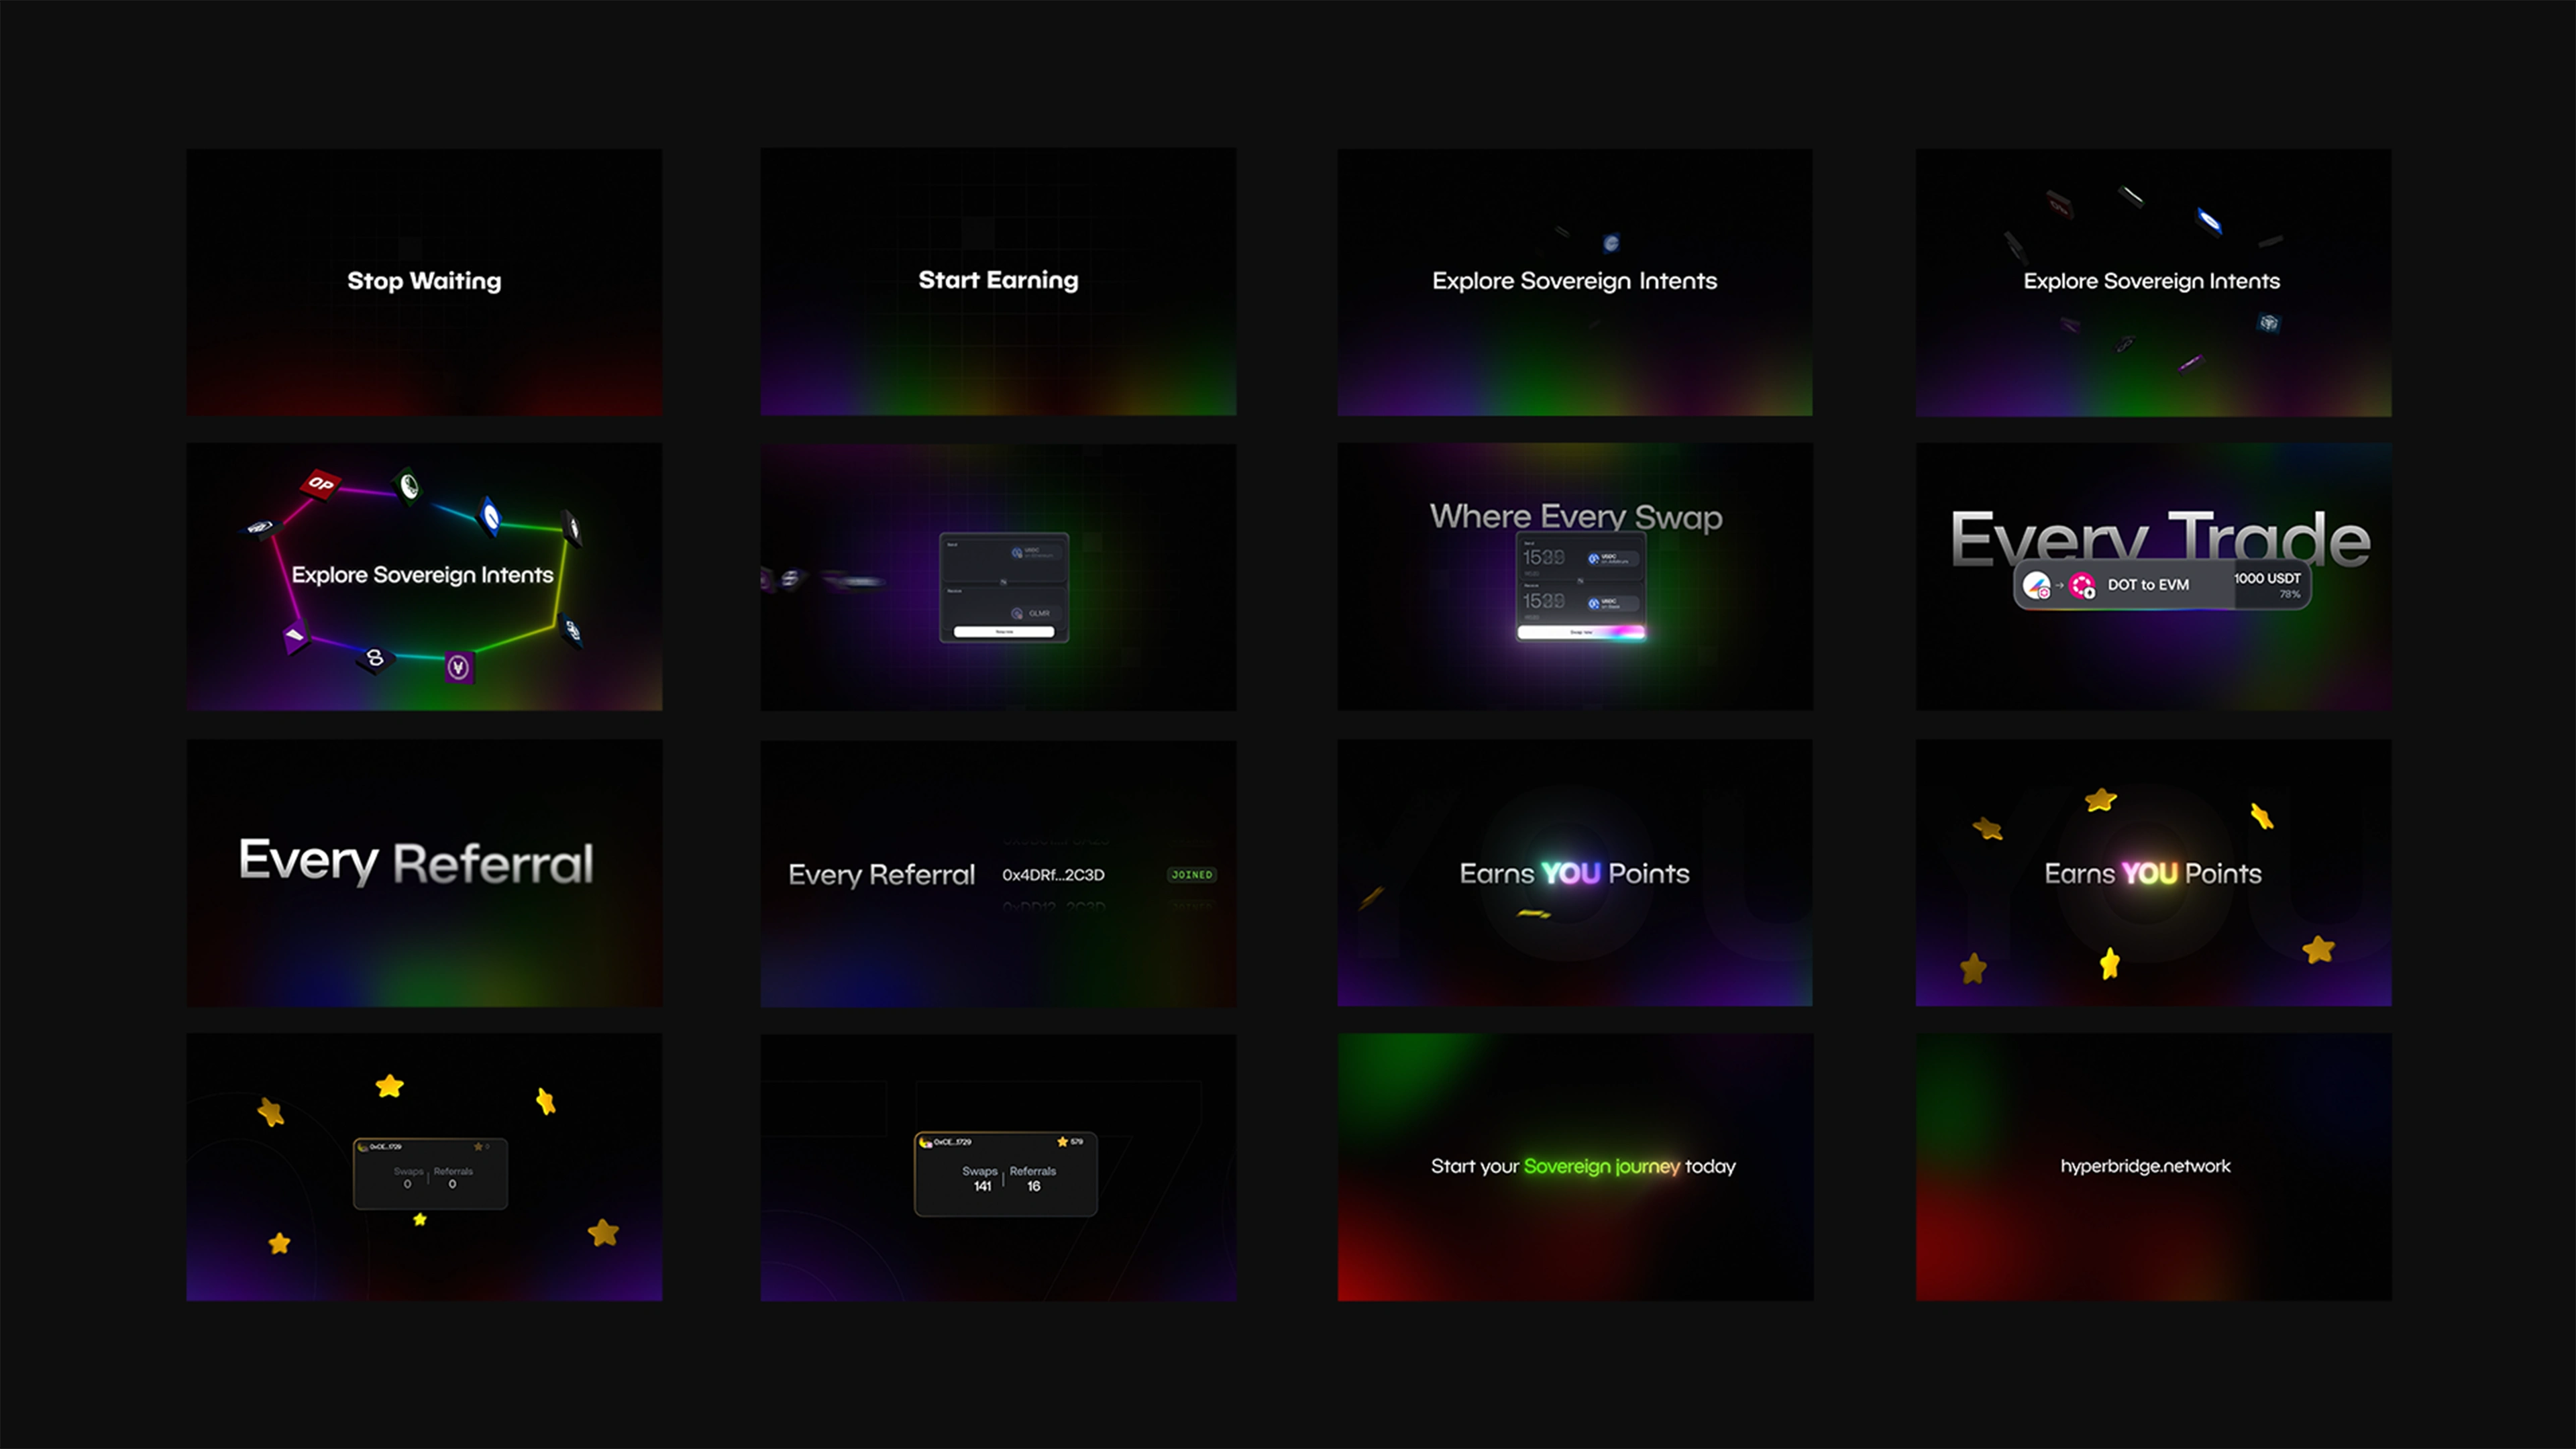Click the 1000 USDT amount label

coord(2267,578)
